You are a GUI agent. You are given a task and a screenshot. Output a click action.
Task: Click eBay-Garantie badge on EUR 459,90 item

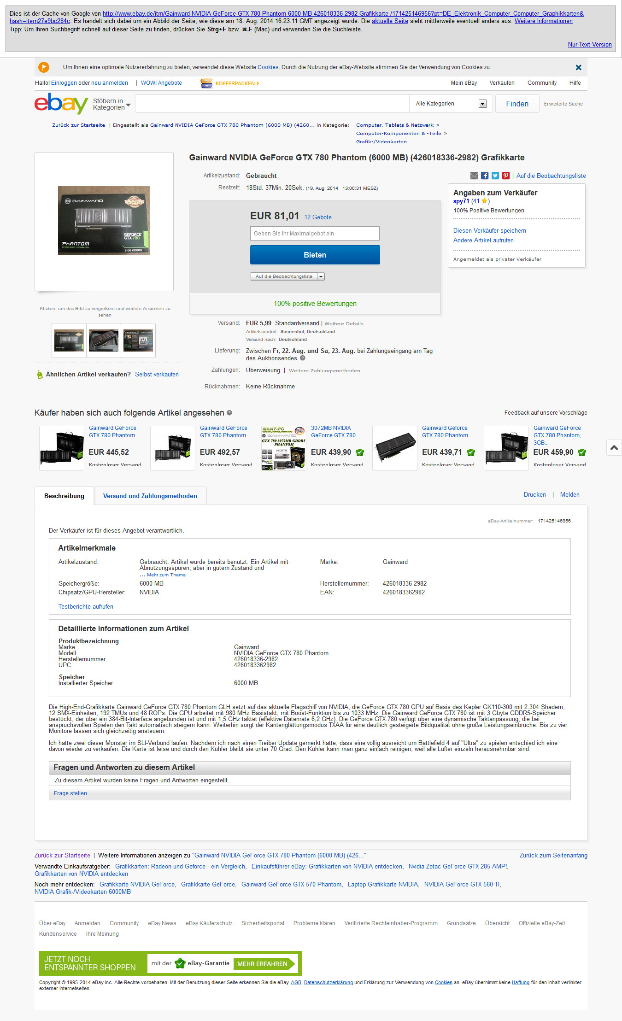pyautogui.click(x=582, y=452)
